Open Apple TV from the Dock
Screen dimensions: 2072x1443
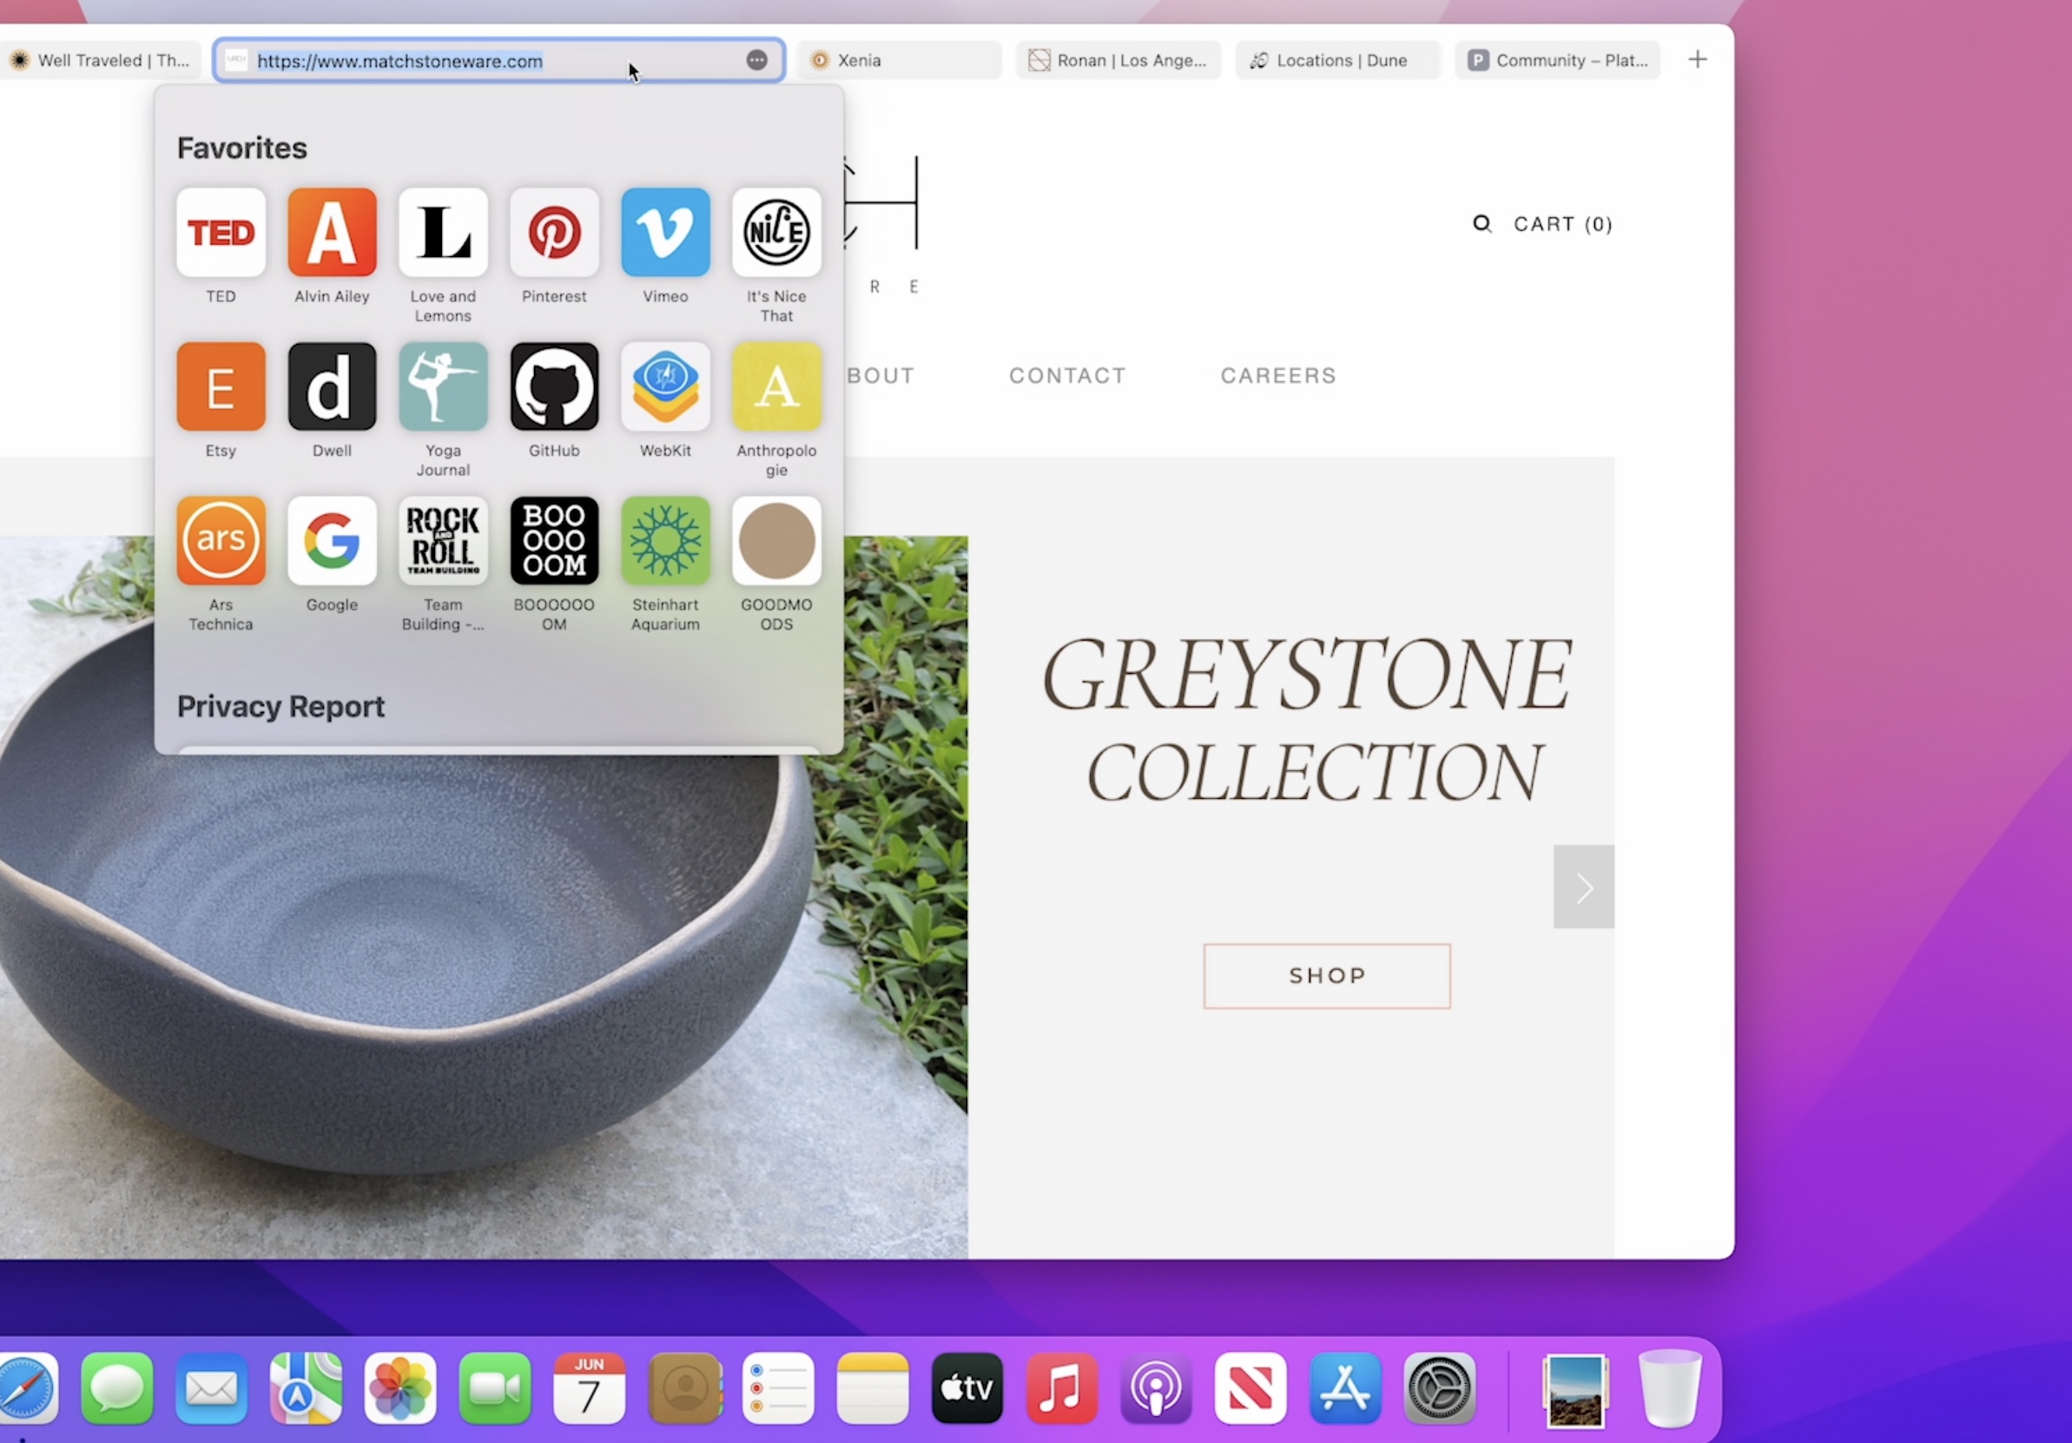click(967, 1388)
